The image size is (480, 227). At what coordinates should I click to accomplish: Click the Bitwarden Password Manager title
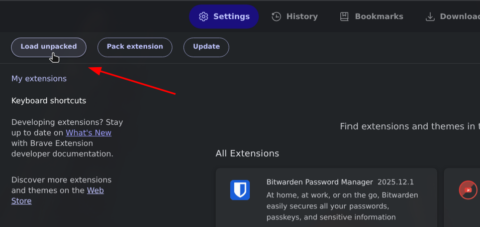320,182
